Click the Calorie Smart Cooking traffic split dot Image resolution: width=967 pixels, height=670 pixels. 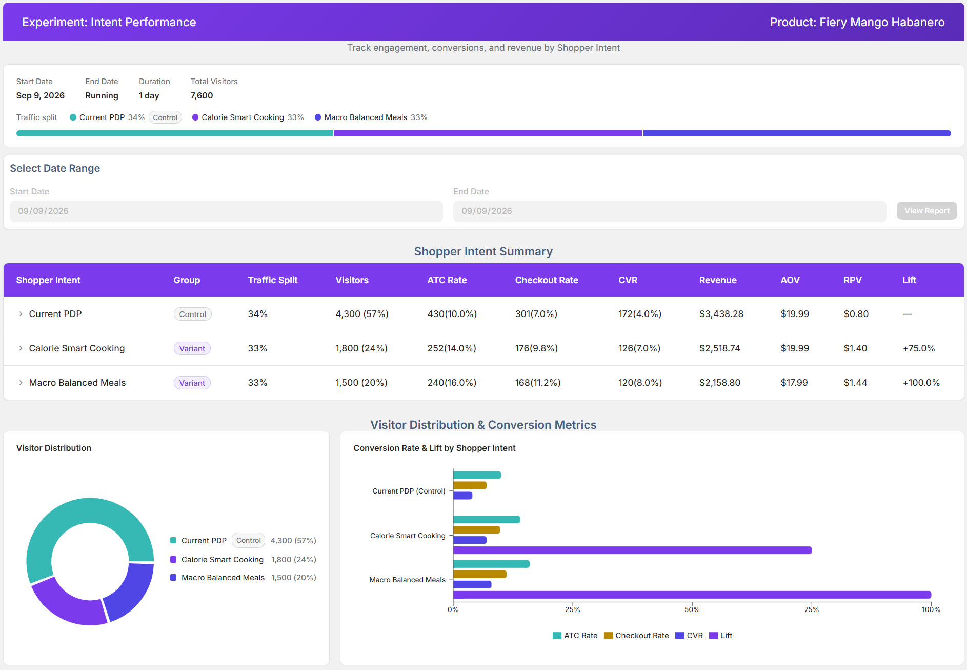195,117
